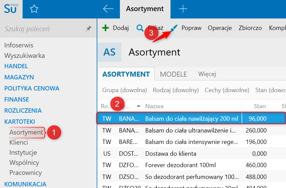Select the ASORTYMENT list tab
The width and height of the screenshot is (286, 188).
tap(126, 74)
